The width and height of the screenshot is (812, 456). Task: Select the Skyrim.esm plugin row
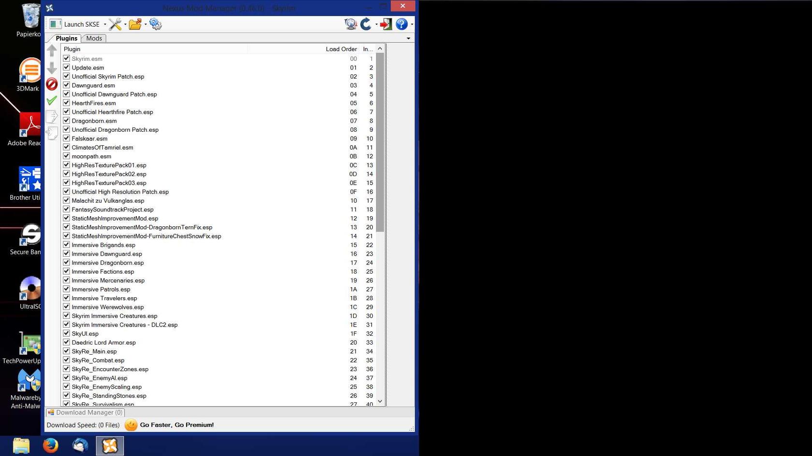tap(218, 58)
